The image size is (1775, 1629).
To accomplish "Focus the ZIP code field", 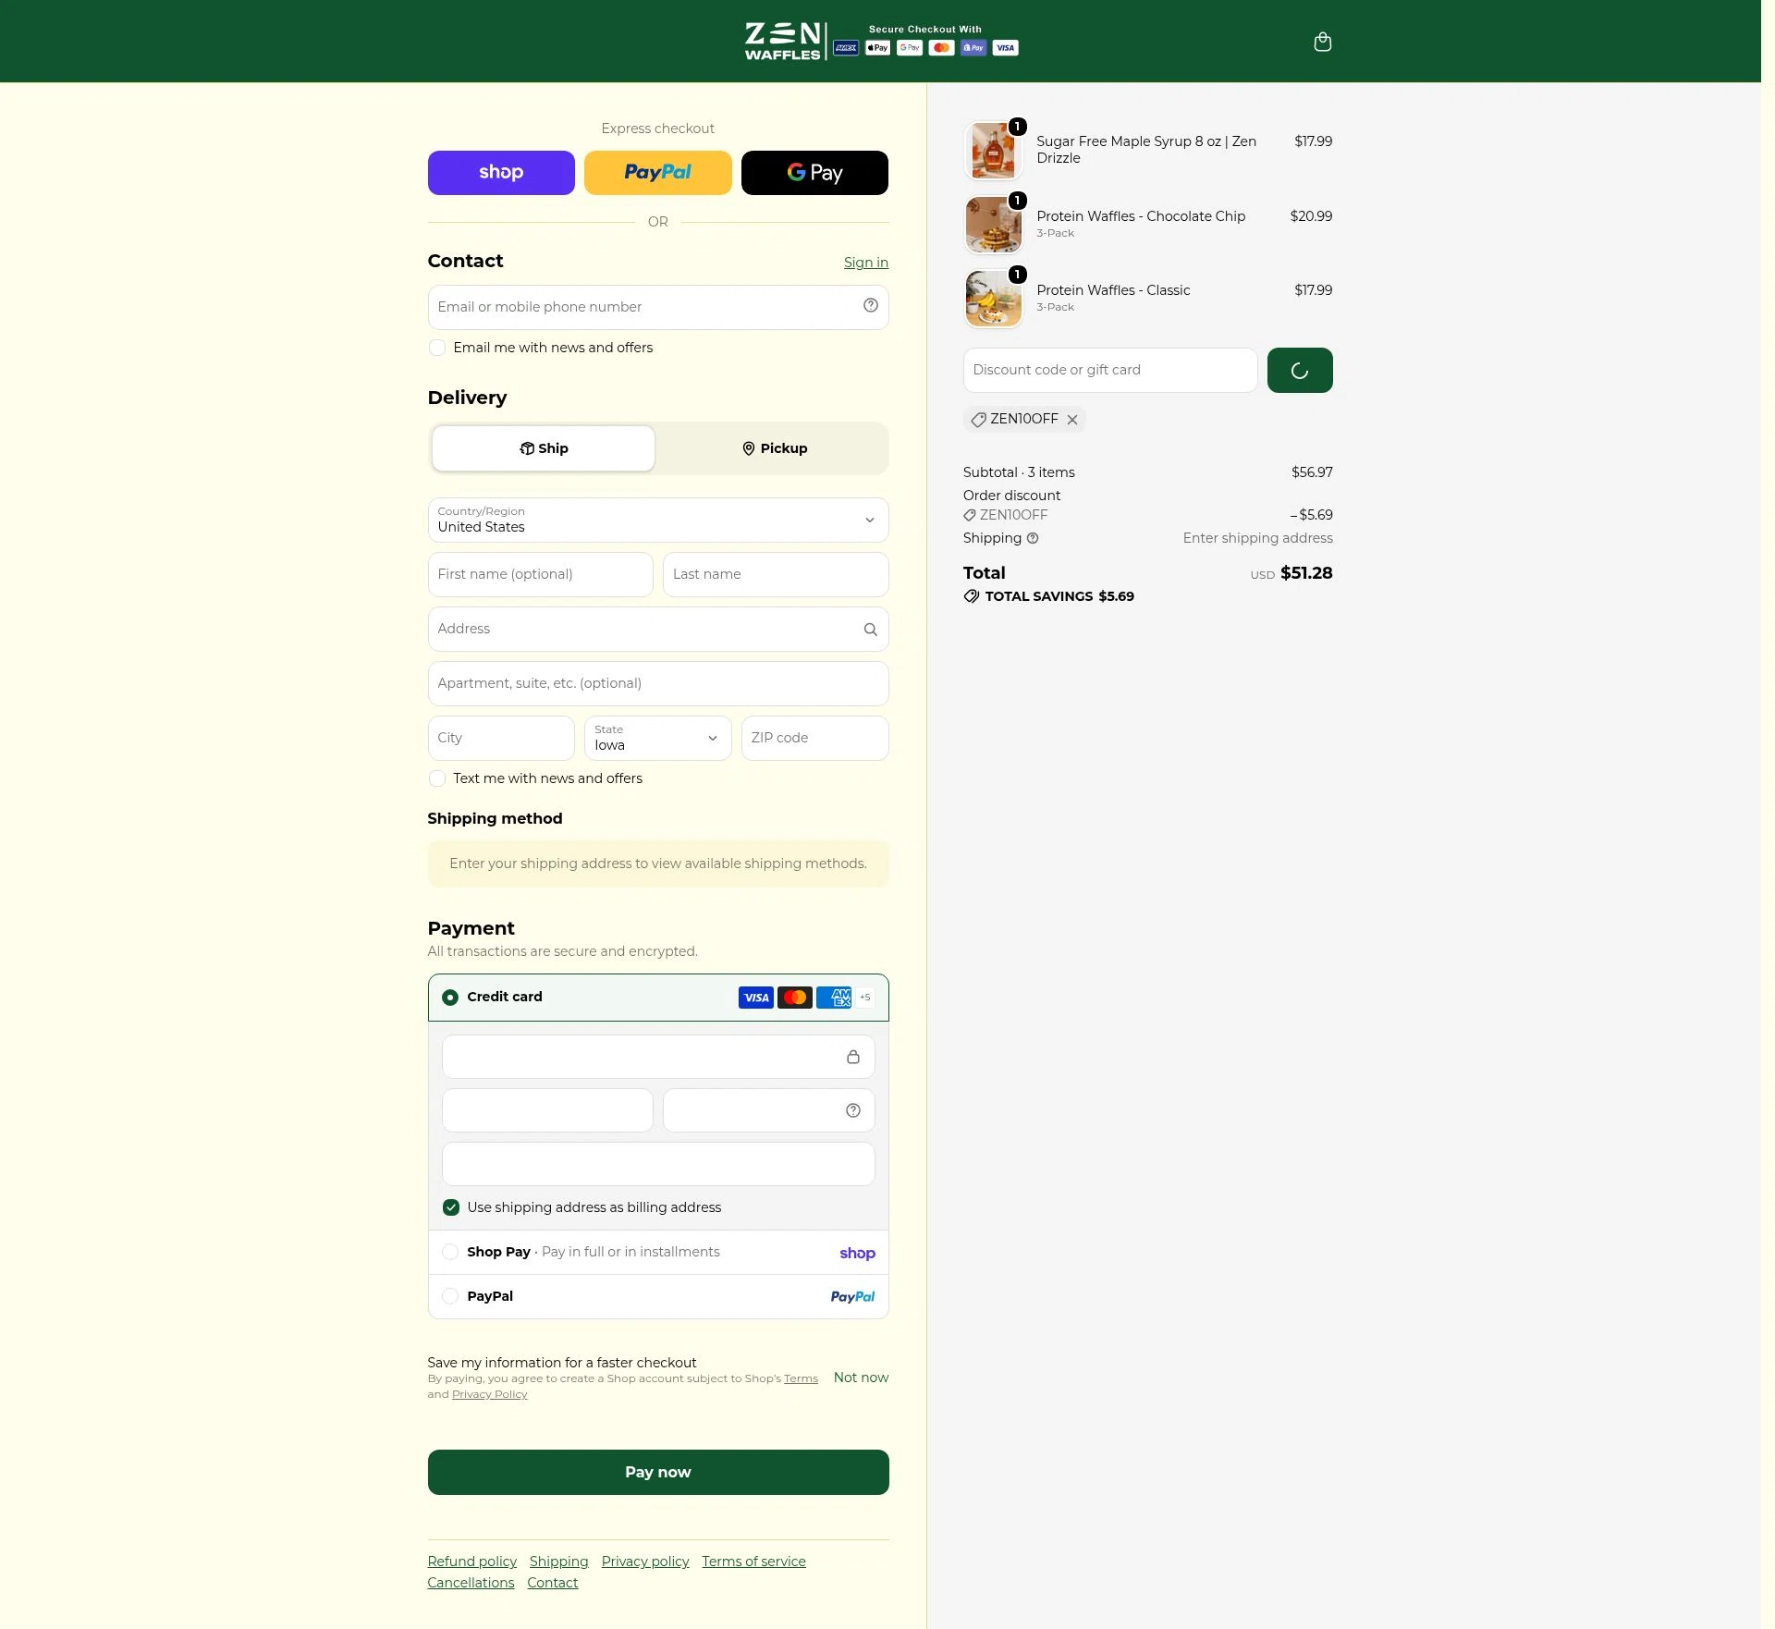I will 814,738.
